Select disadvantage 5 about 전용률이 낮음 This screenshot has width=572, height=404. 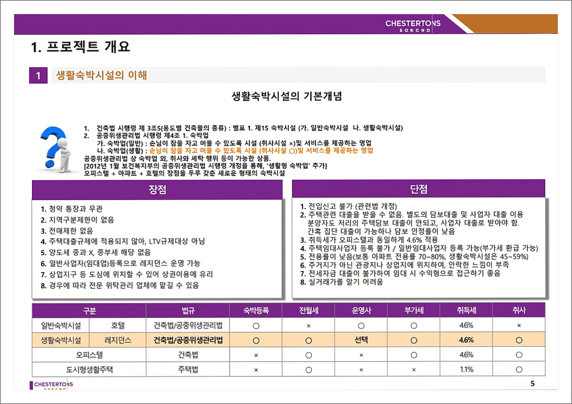[414, 257]
